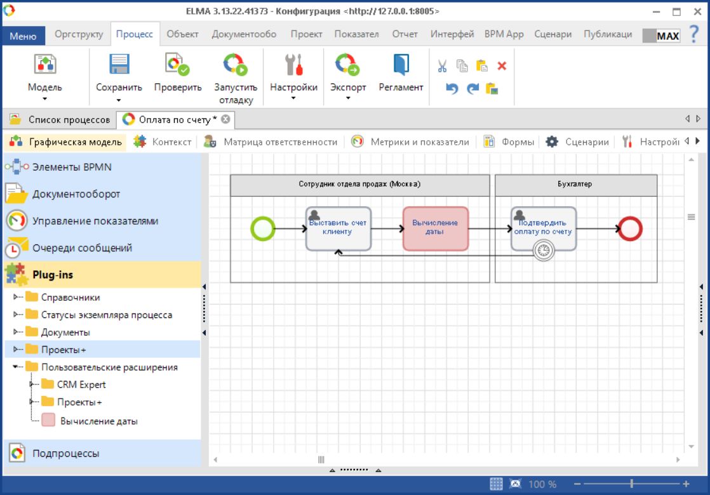The image size is (710, 495).
Task: Click the Сотрудник отдела продаж lane header
Action: [360, 185]
